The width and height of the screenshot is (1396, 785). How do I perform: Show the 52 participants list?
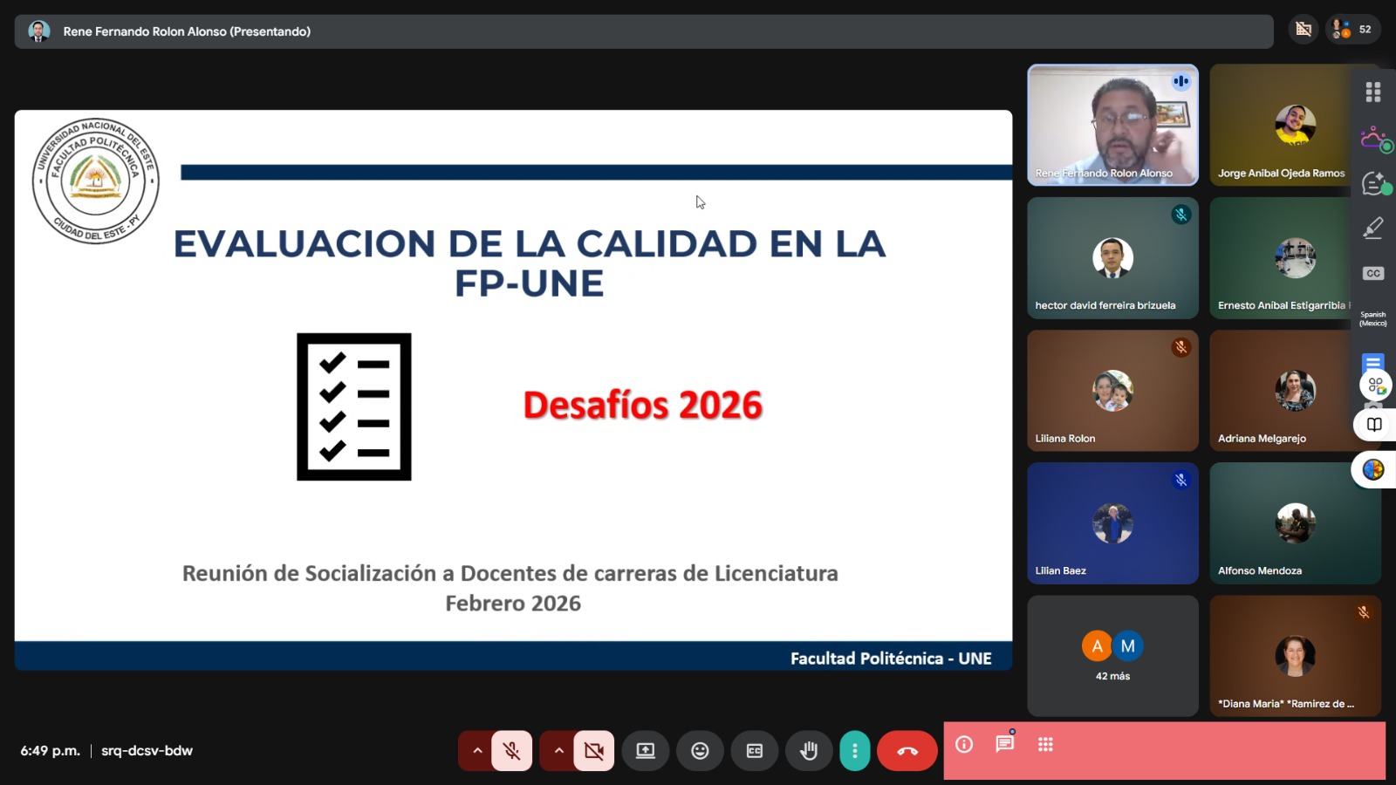click(1352, 30)
